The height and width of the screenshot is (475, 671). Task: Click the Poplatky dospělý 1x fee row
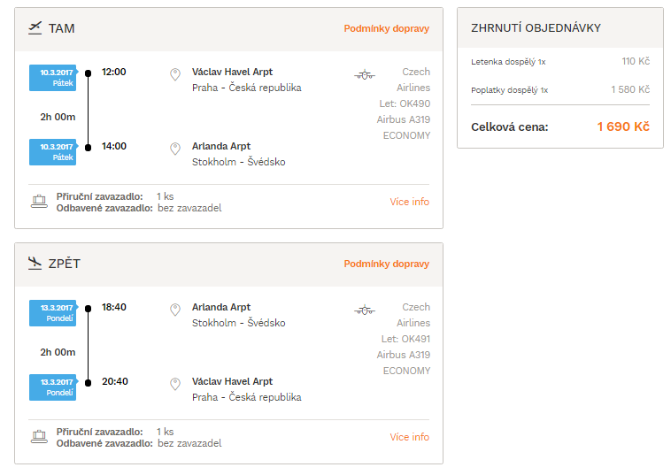560,90
